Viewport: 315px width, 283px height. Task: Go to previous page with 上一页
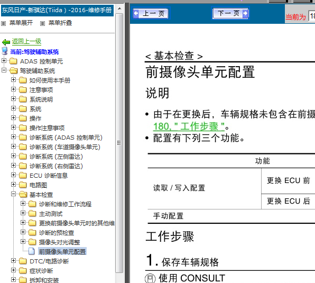coord(151,13)
